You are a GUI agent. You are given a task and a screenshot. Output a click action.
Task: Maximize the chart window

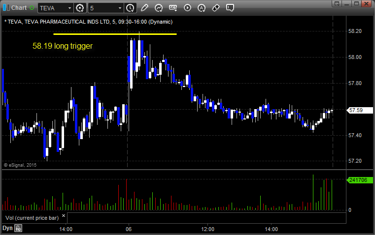click(x=356, y=3)
